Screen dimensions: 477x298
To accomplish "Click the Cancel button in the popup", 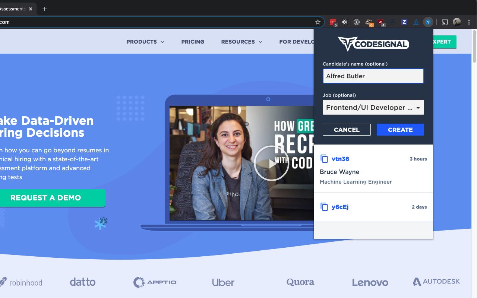I will click(x=347, y=130).
